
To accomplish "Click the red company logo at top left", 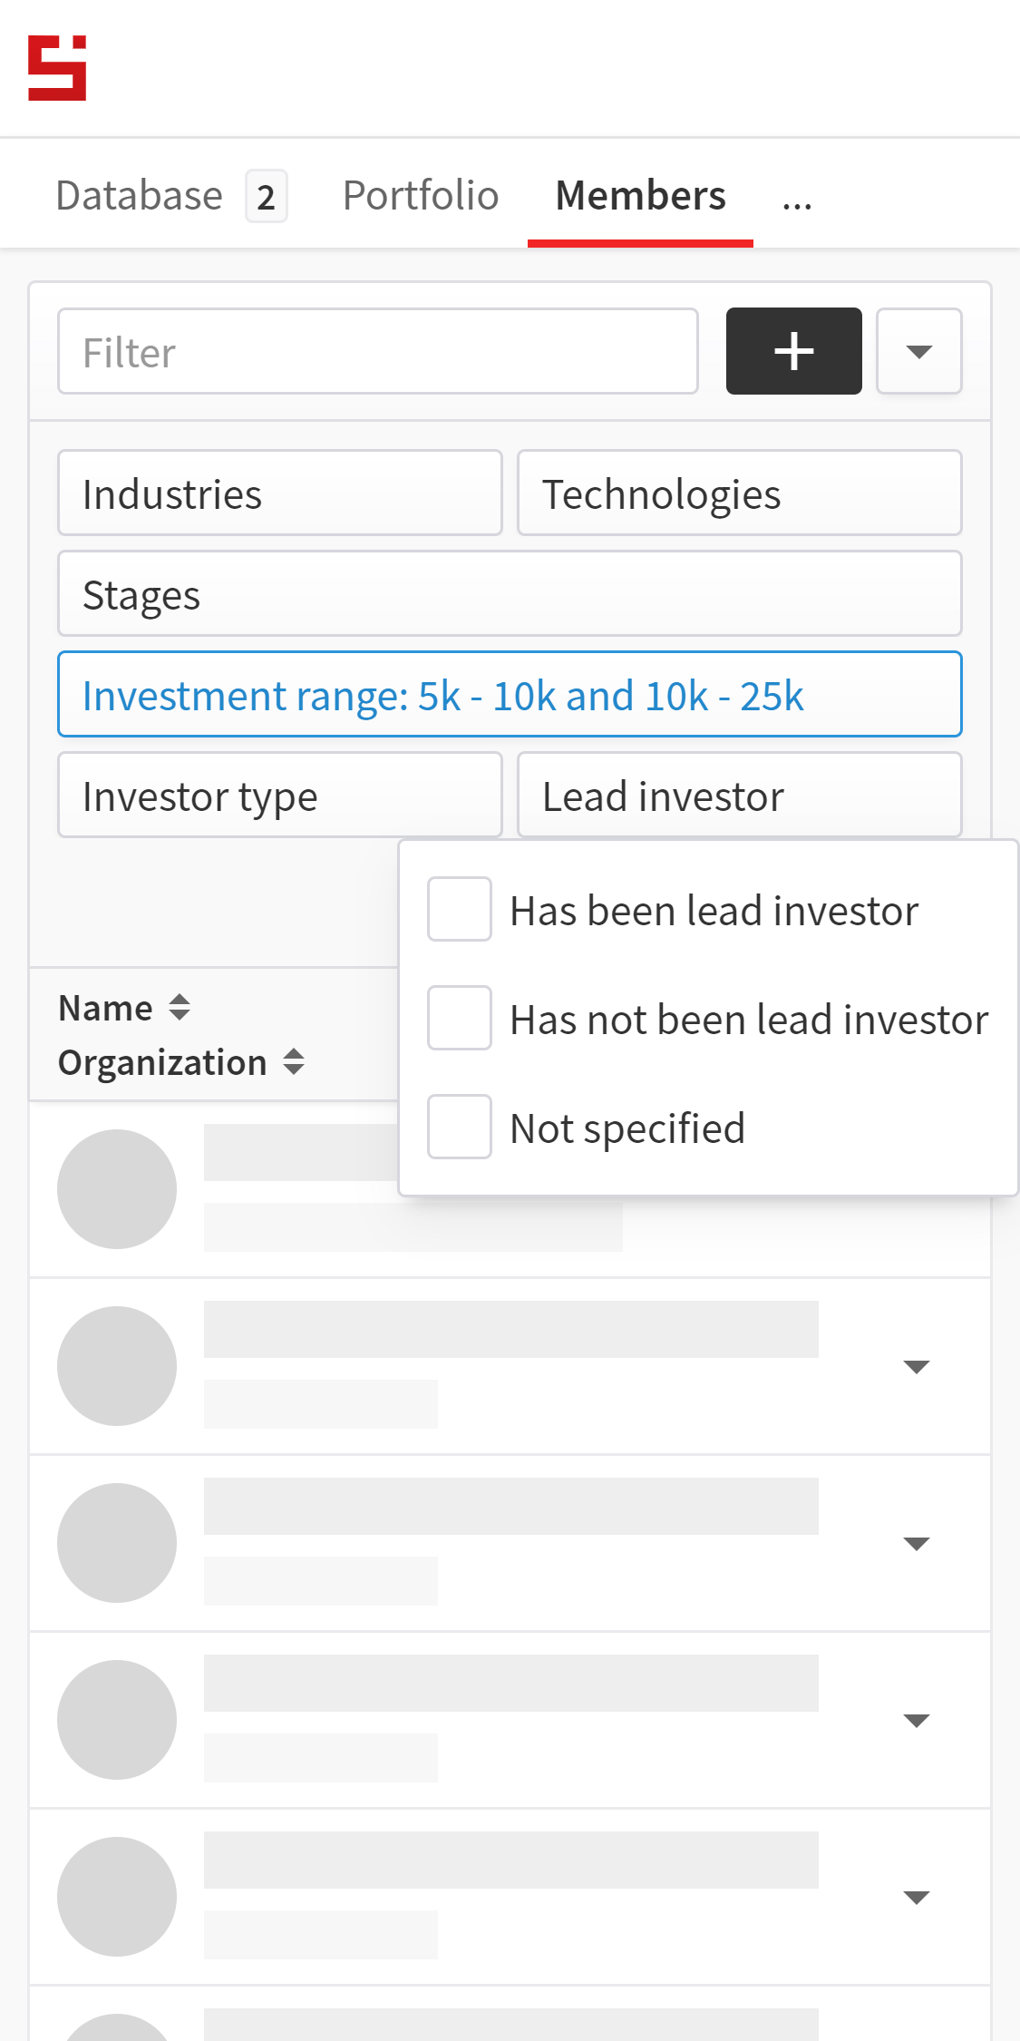I will [56, 67].
